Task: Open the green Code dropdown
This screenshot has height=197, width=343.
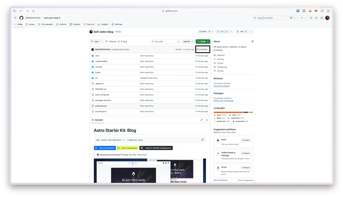Action: (203, 41)
